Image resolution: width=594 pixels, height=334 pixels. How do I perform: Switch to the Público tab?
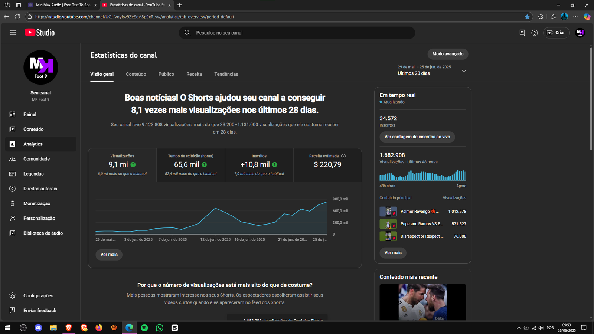(x=166, y=74)
